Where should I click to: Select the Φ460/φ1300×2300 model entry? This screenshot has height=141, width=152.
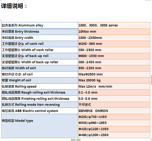(114, 135)
